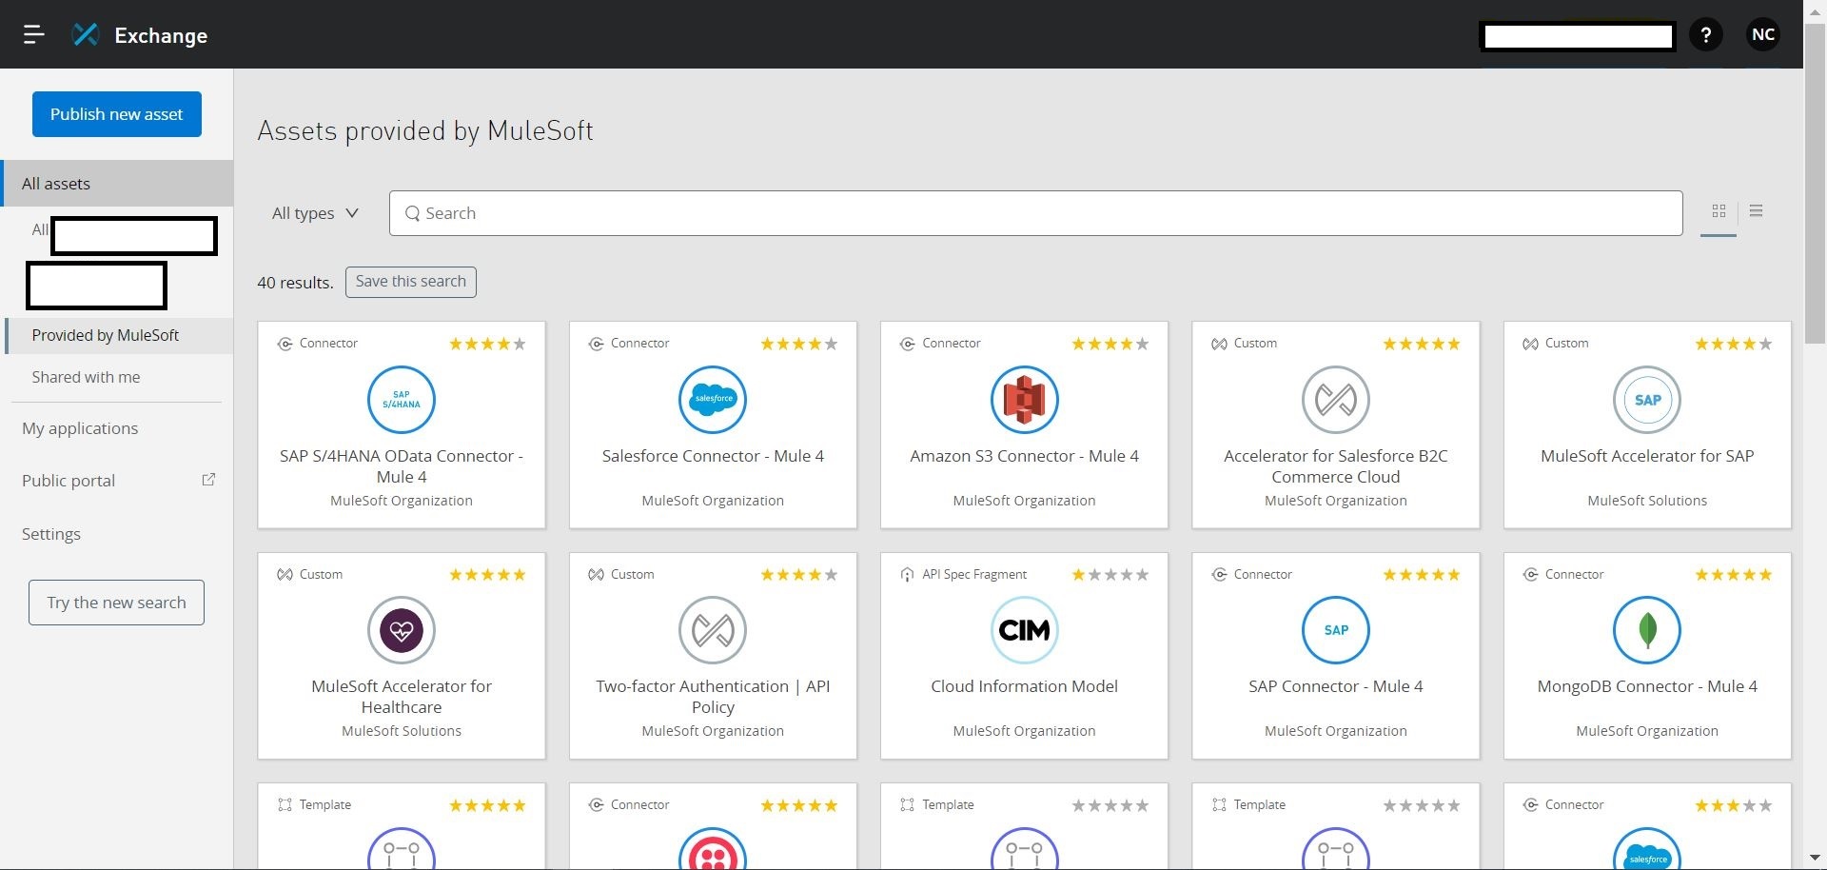The height and width of the screenshot is (870, 1827).
Task: Click the Two-factor Authentication policy logo
Action: [x=713, y=630]
